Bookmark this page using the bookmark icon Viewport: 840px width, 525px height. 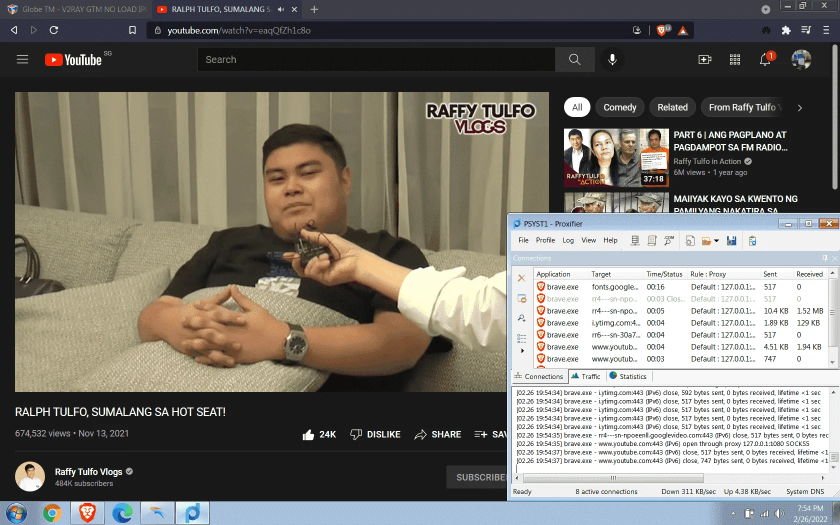pyautogui.click(x=132, y=30)
